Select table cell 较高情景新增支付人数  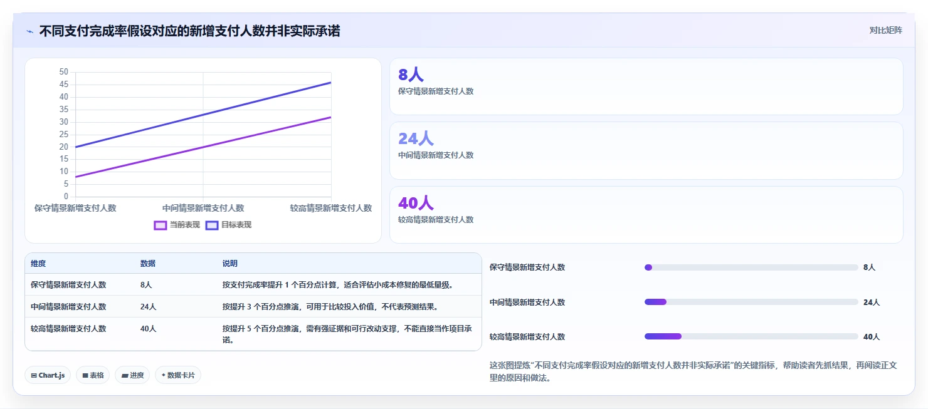point(68,328)
